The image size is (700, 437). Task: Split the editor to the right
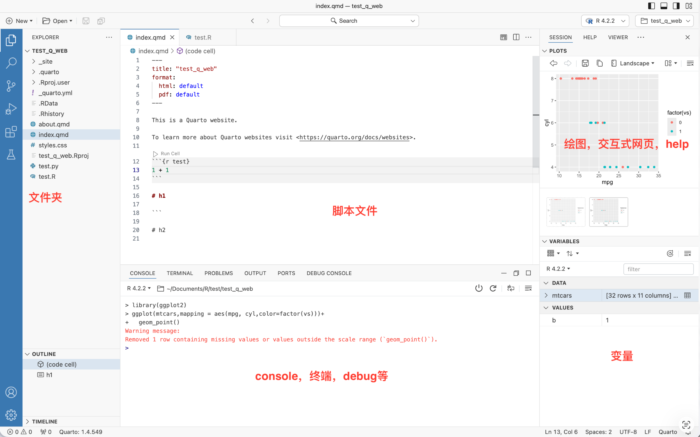tap(516, 37)
